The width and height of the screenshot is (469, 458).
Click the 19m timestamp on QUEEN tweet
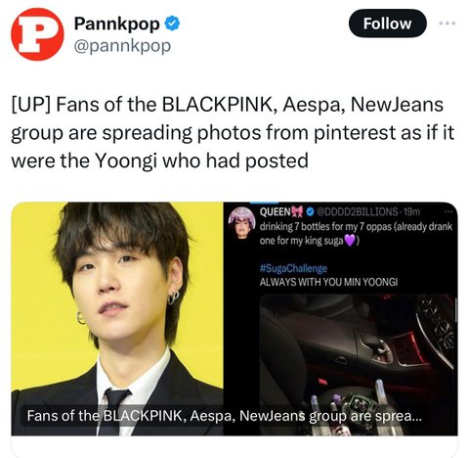point(411,212)
